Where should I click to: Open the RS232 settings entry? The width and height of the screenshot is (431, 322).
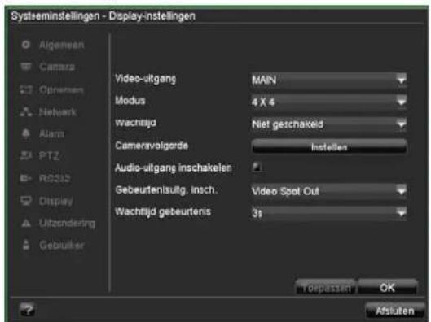[x=55, y=179]
